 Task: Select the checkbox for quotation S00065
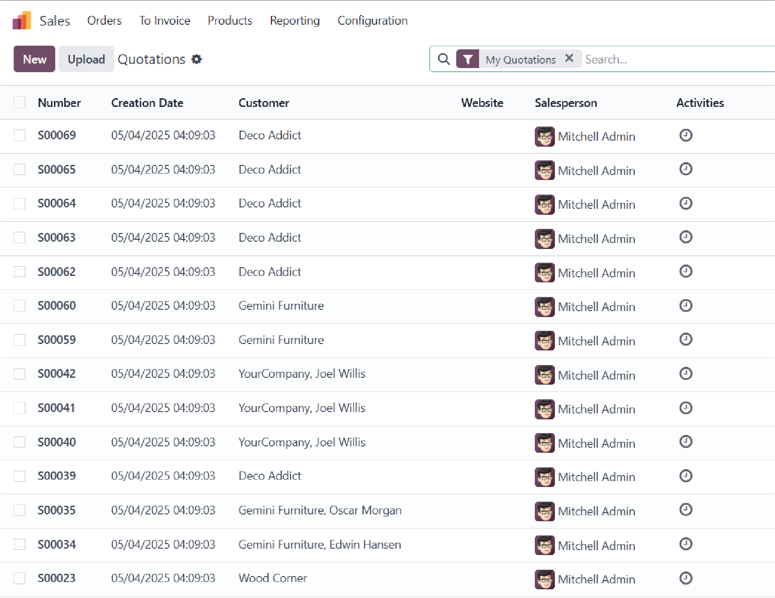[20, 169]
